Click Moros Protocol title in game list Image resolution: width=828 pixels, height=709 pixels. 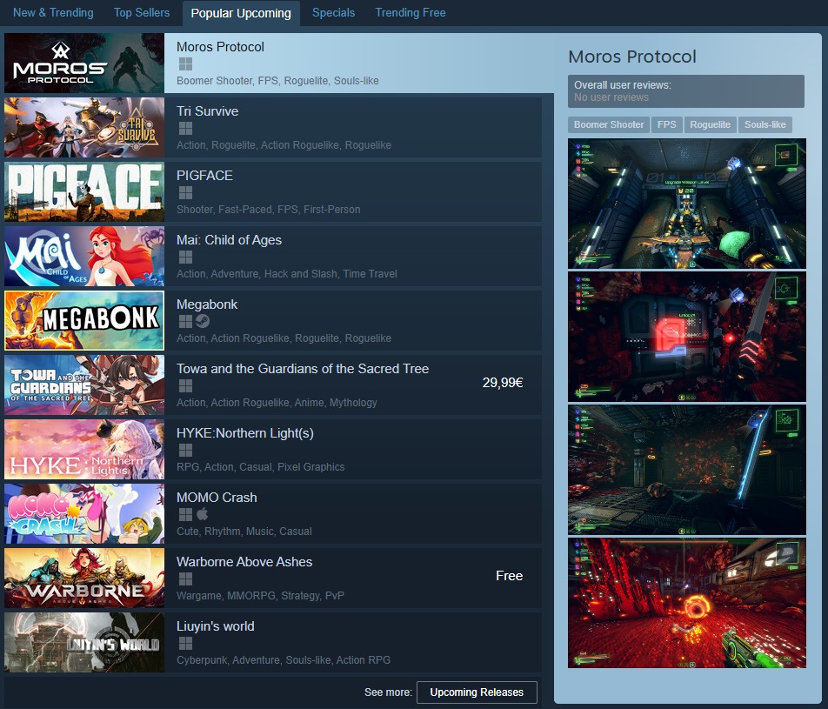(220, 46)
